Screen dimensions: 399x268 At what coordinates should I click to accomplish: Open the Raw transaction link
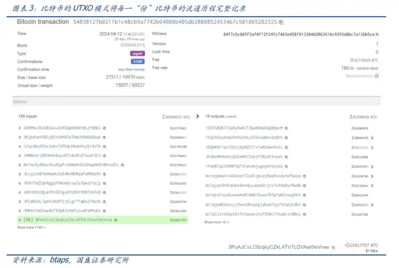(x=360, y=76)
